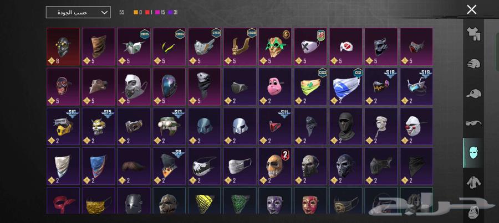The height and width of the screenshot is (223, 499).
Task: Choose the white heart face mask
Action: (345, 46)
